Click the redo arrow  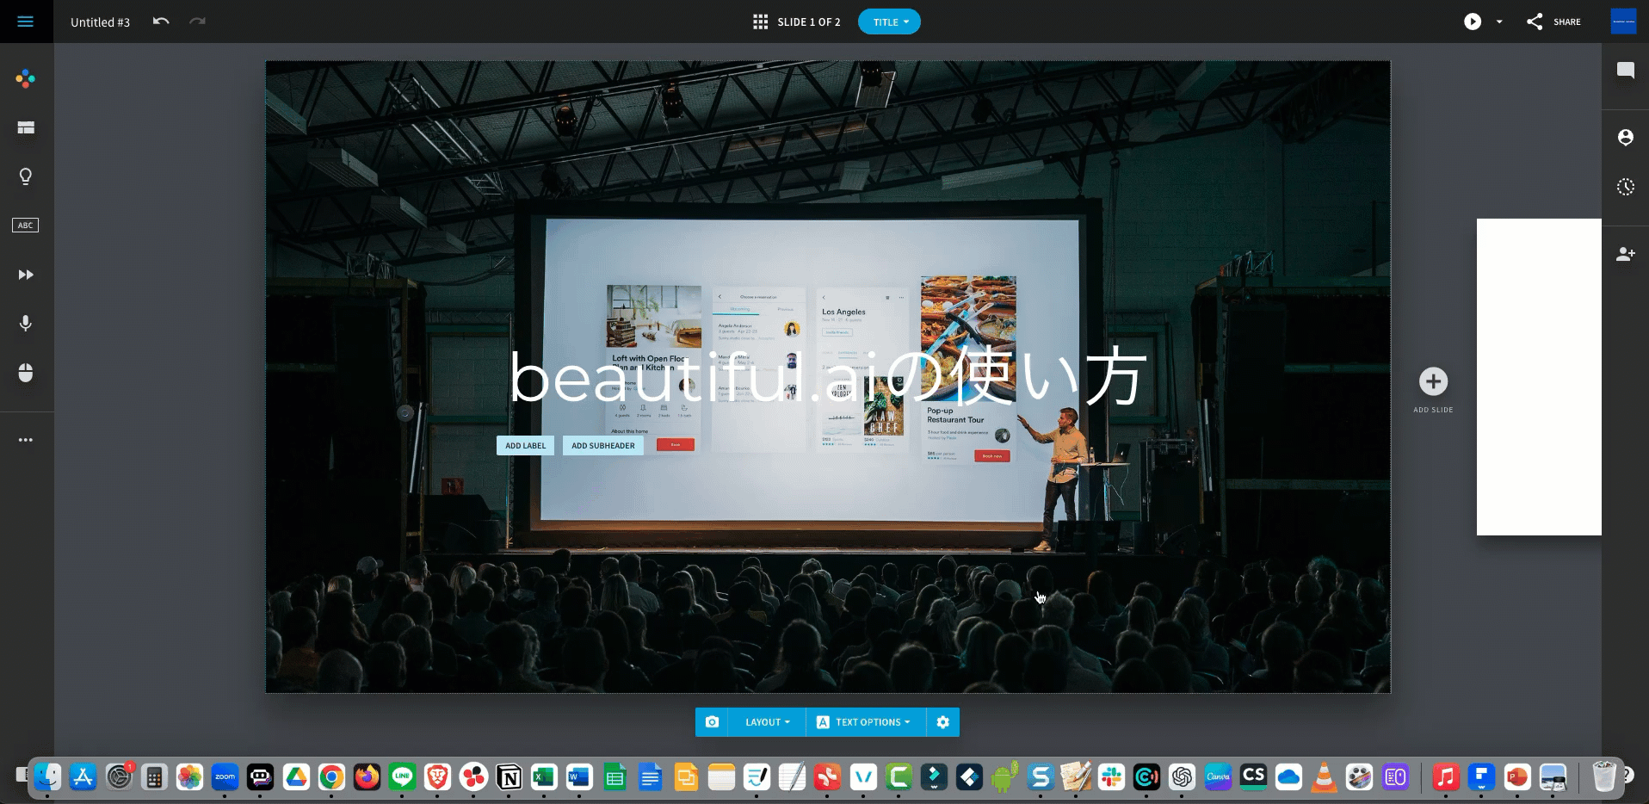tap(198, 22)
